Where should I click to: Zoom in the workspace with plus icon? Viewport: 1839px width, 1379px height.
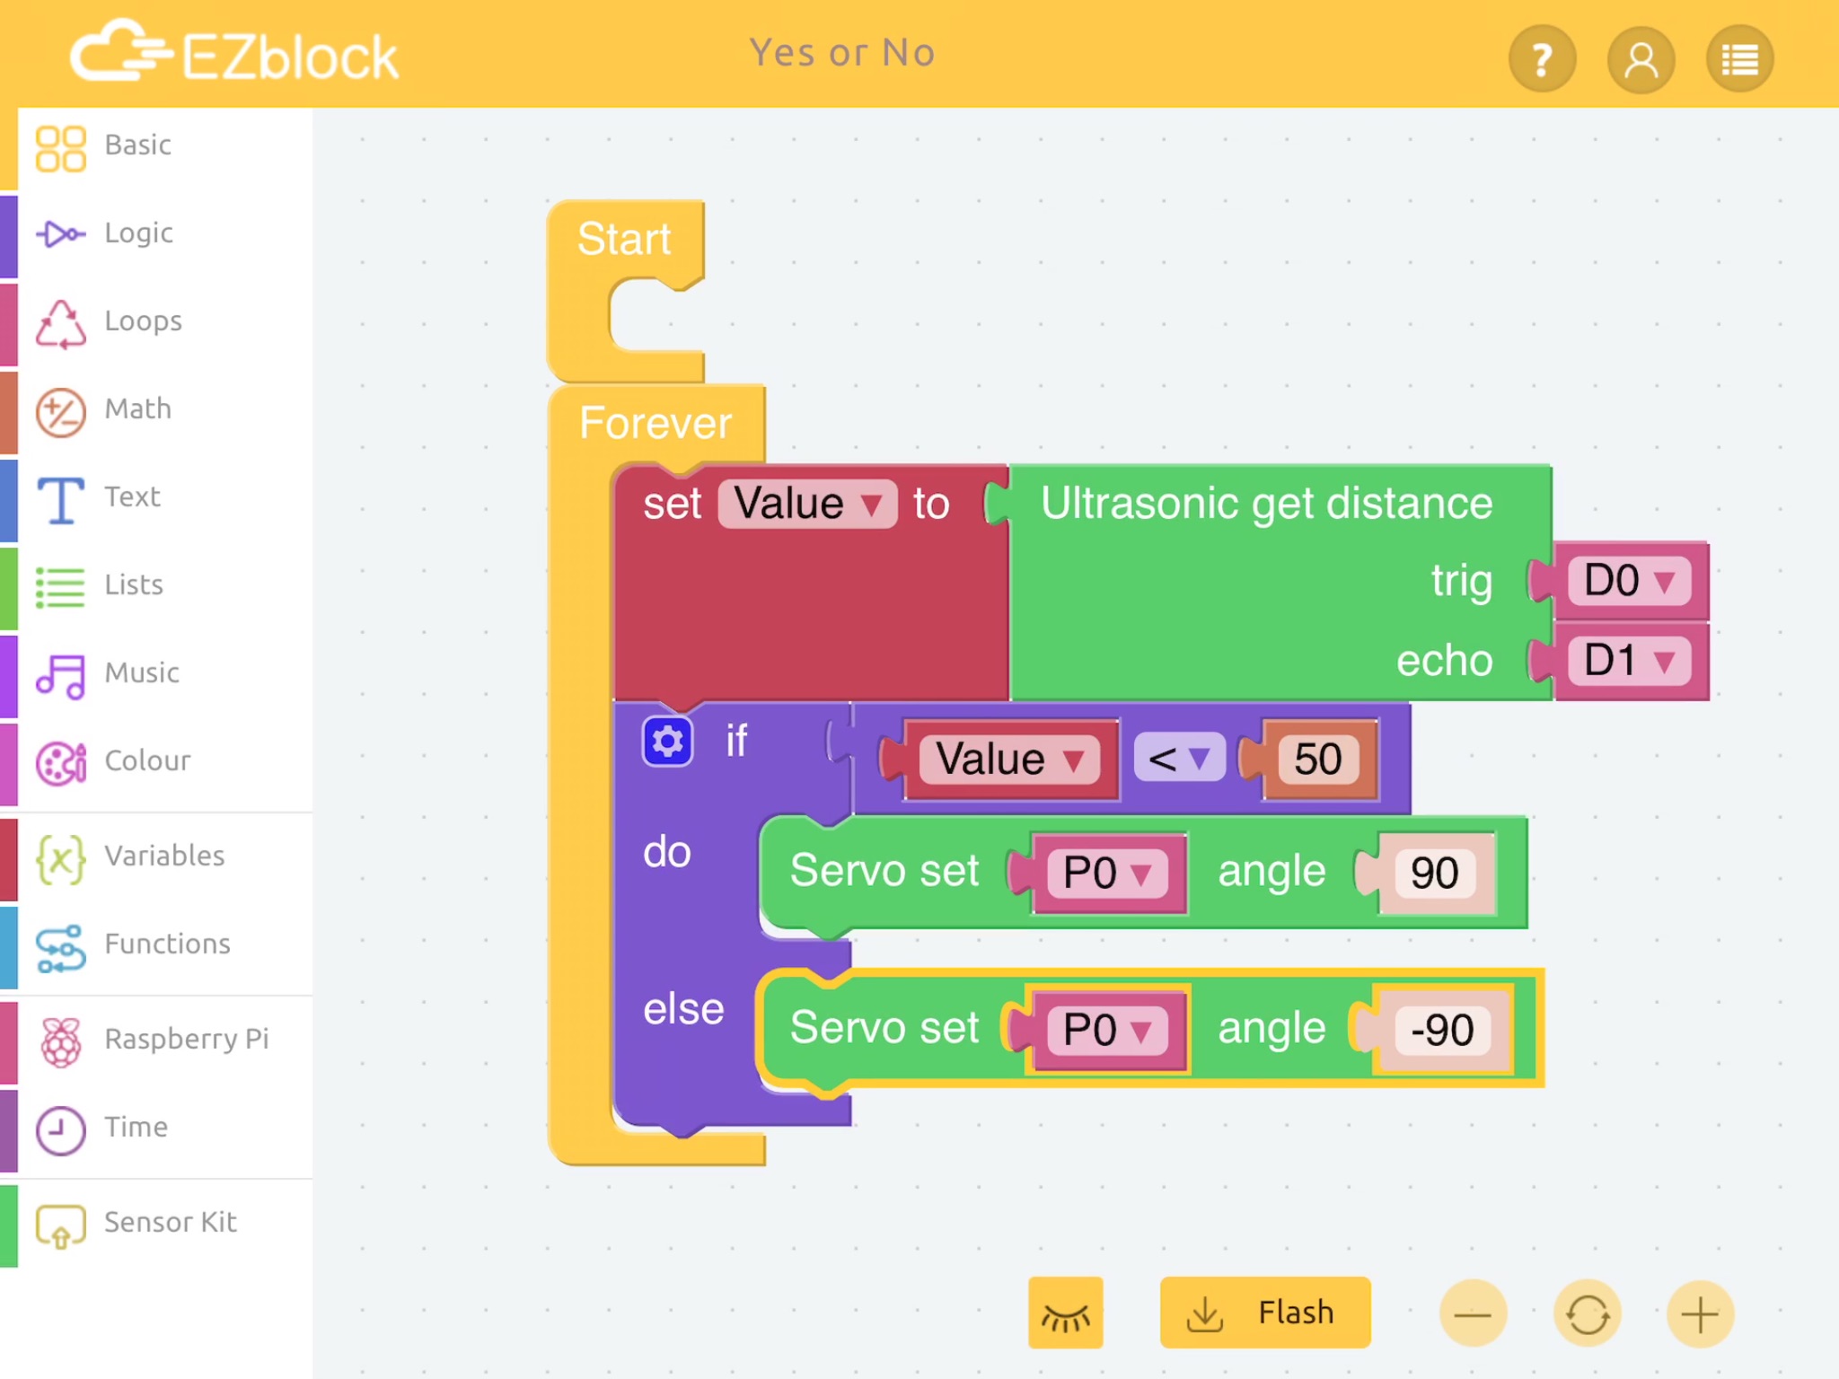point(1700,1315)
